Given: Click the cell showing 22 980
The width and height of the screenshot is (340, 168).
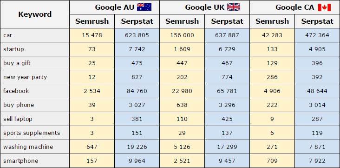Looking at the screenshot, I should 182,91.
